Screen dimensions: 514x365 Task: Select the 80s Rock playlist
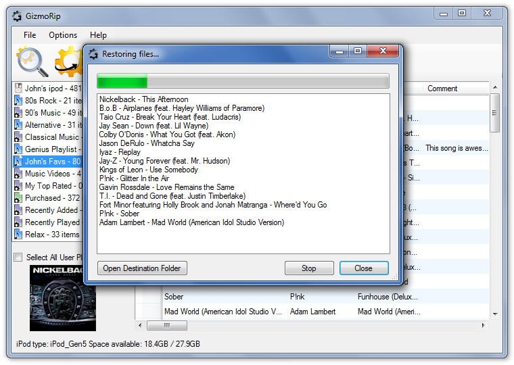(53, 100)
